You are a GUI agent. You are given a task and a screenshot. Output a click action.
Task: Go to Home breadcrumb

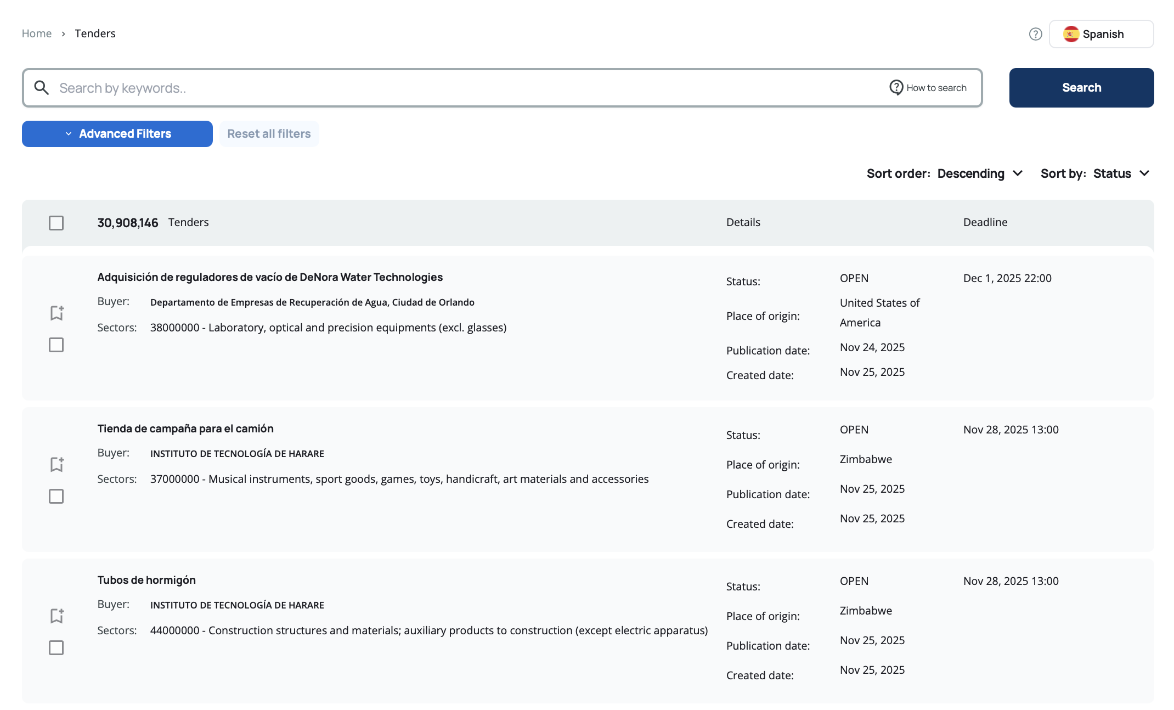[36, 33]
